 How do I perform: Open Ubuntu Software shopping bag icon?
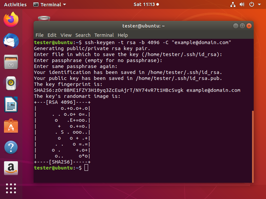click(11, 126)
